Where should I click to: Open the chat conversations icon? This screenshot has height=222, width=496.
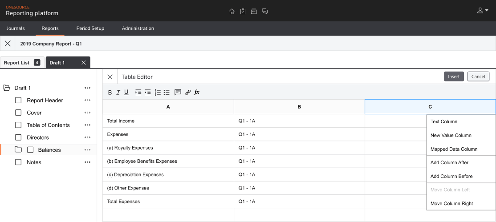click(x=265, y=11)
